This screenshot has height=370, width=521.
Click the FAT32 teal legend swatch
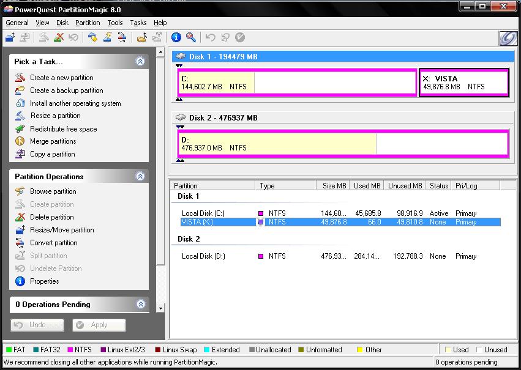coord(36,349)
